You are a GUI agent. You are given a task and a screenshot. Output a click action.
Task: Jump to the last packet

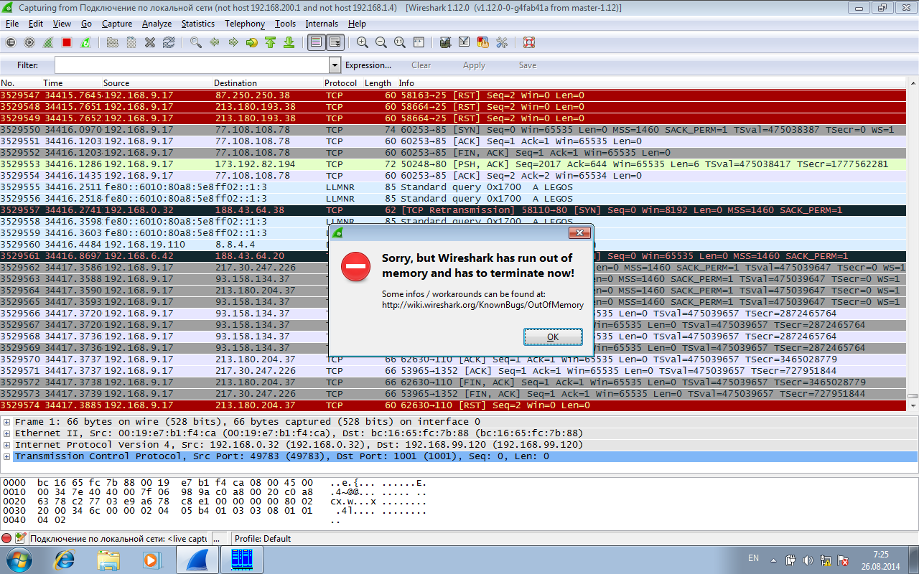click(x=289, y=42)
